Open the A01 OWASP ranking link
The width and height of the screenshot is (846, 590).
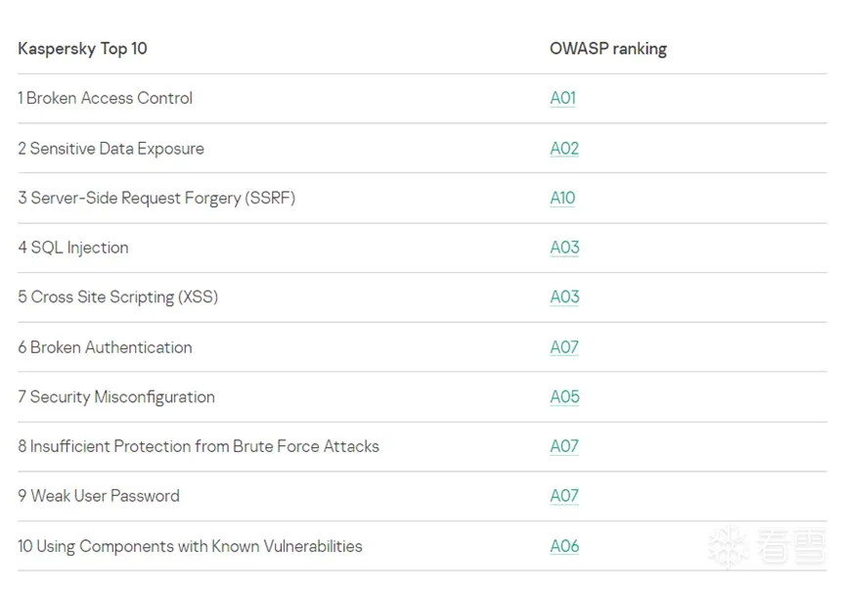coord(562,98)
